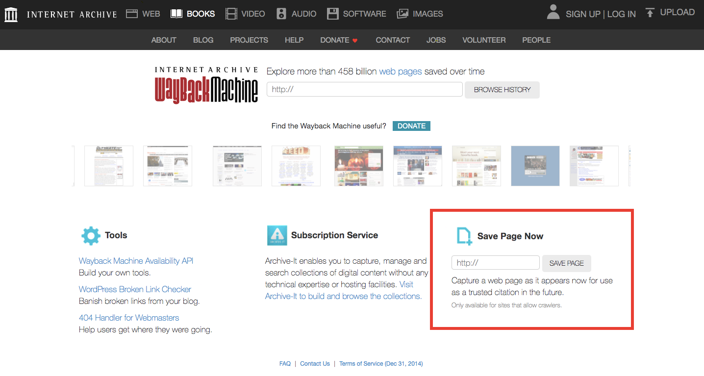Open the PEOPLE menu item
This screenshot has height=376, width=704.
pyautogui.click(x=536, y=40)
